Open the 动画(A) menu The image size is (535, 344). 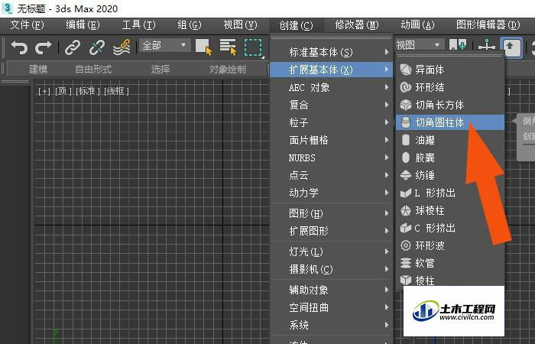click(x=417, y=25)
